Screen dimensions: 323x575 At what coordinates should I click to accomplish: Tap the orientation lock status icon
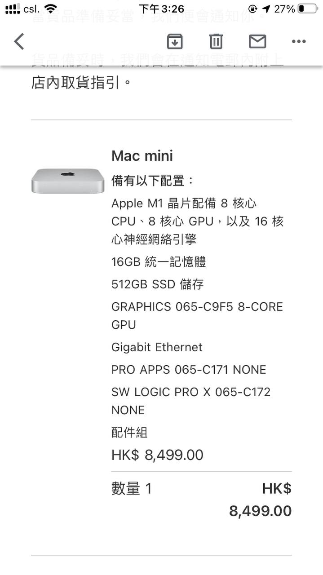(x=253, y=9)
